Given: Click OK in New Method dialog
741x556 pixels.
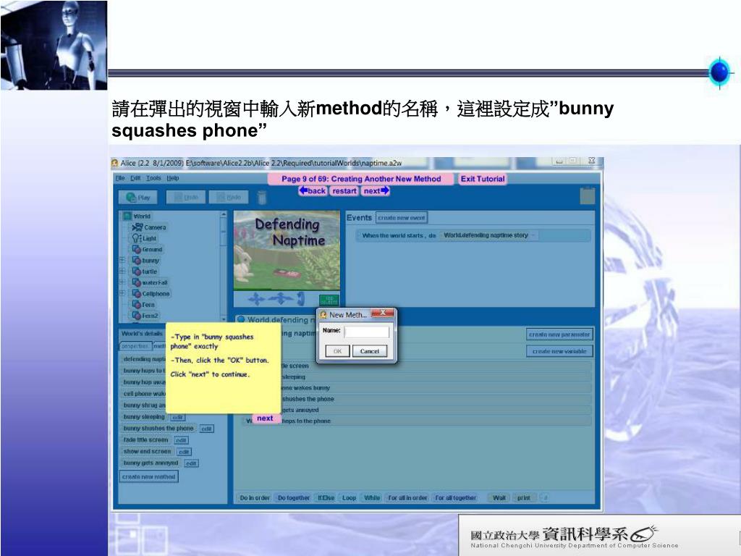Looking at the screenshot, I should pyautogui.click(x=337, y=351).
